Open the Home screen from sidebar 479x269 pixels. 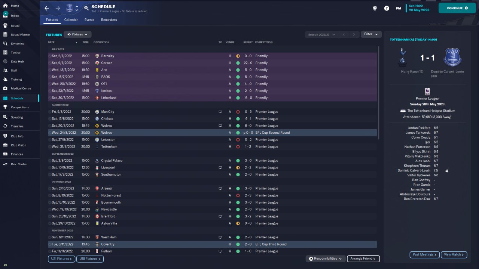[x=15, y=6]
